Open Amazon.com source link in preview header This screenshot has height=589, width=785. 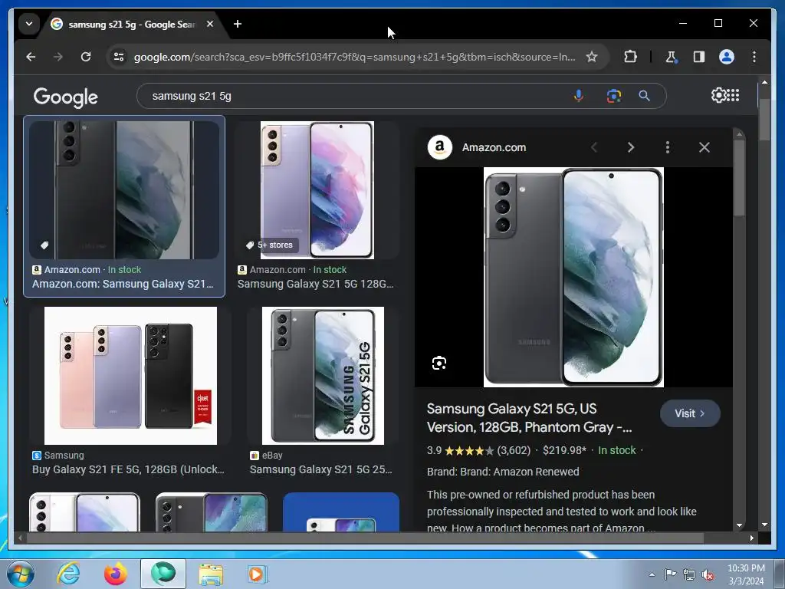pos(494,148)
